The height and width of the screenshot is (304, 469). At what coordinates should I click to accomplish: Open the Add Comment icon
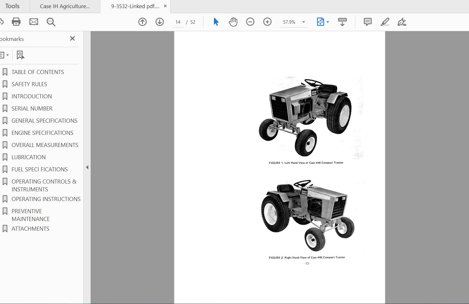[367, 22]
